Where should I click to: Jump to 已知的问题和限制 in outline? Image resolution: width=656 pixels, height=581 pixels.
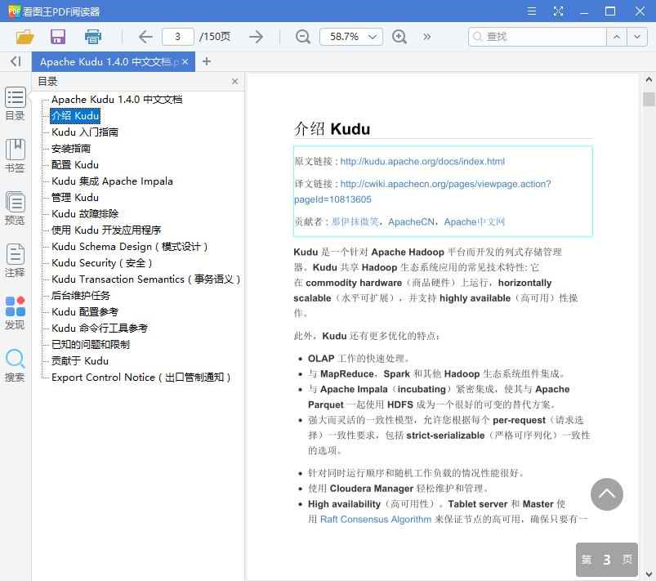pyautogui.click(x=91, y=345)
